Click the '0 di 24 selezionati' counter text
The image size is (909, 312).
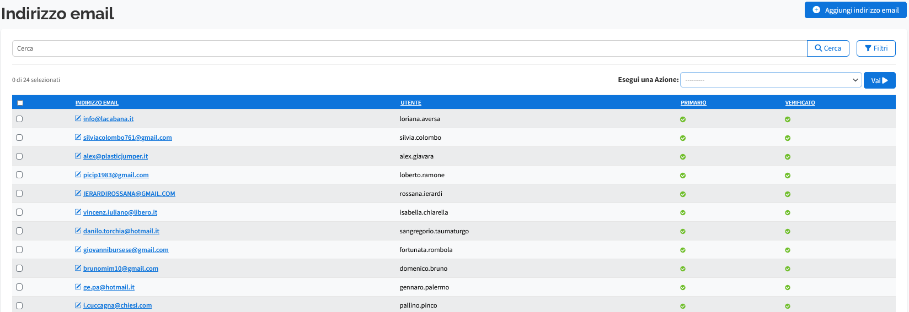coord(36,80)
